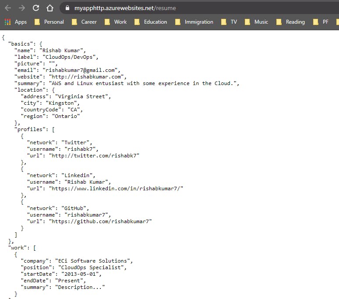339x299 pixels.
Task: Click the username "rishabk7" value
Action: [80, 149]
